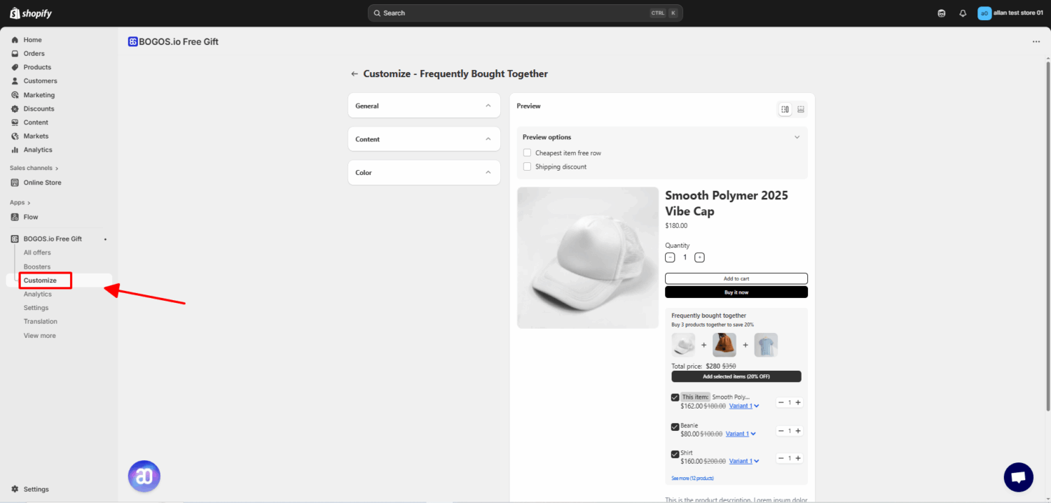The height and width of the screenshot is (503, 1051).
Task: Click the Add selected items (20% OFF) button
Action: pos(736,376)
